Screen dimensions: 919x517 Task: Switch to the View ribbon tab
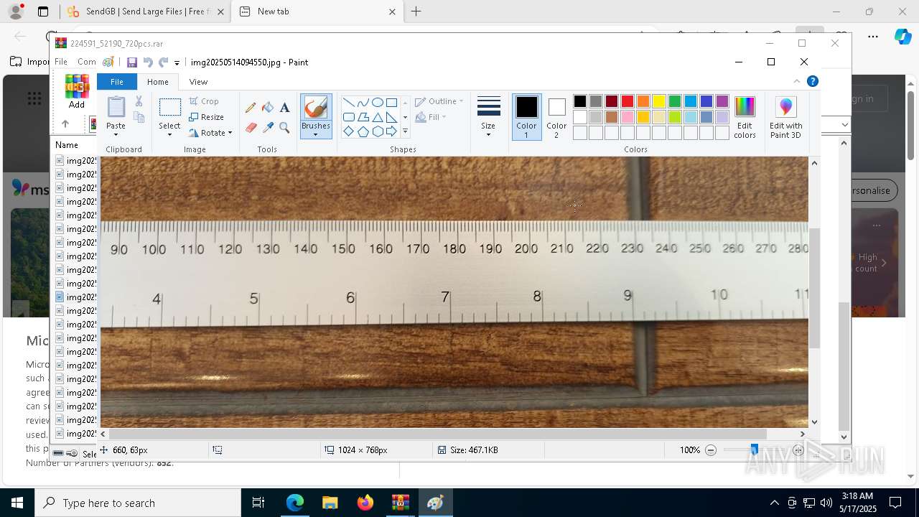pyautogui.click(x=198, y=82)
